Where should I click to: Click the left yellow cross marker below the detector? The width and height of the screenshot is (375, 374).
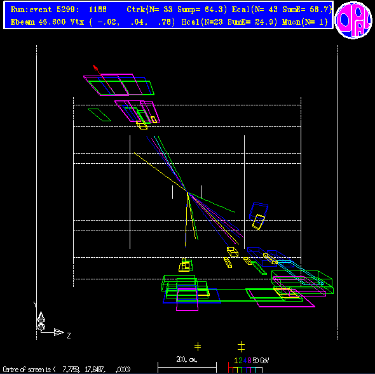point(198,346)
